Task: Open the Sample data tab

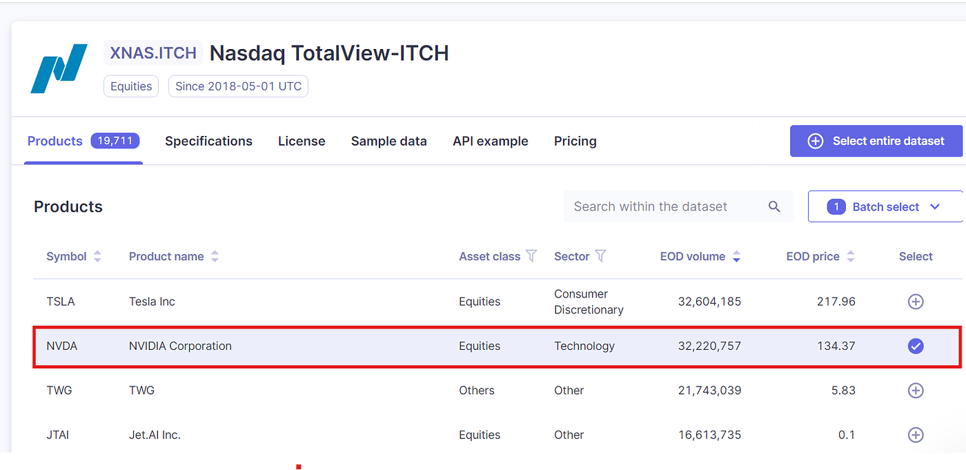Action: [x=388, y=141]
